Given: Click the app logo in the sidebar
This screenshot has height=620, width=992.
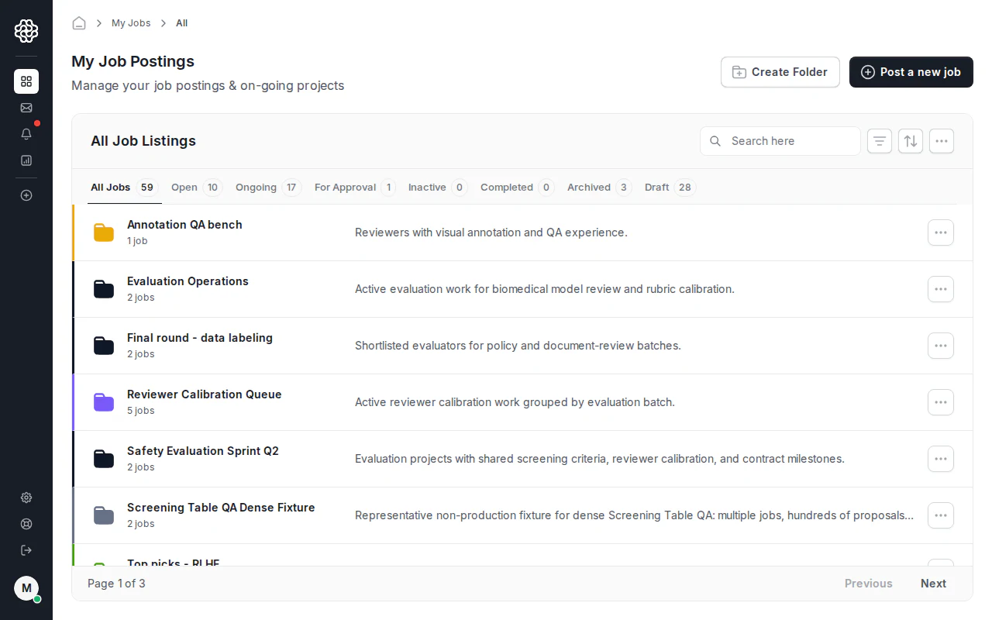Looking at the screenshot, I should click(26, 31).
